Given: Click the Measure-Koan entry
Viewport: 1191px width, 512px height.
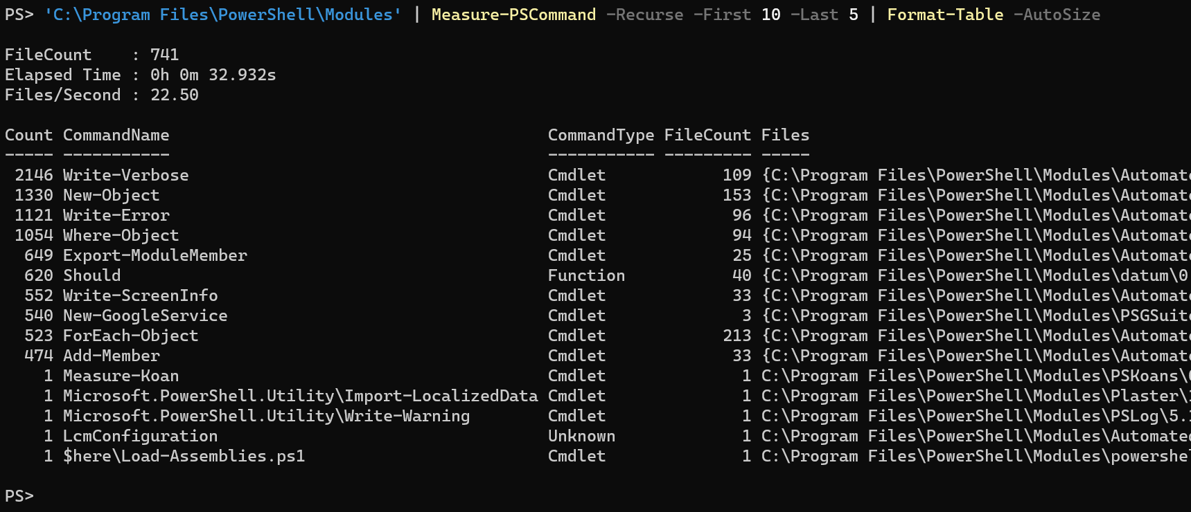Looking at the screenshot, I should coord(121,376).
